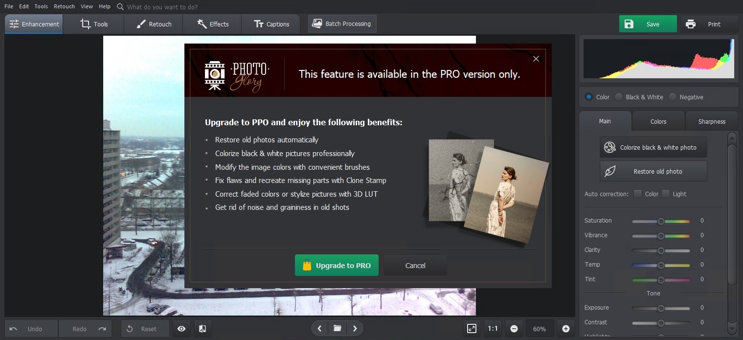Open the 60% zoom level box

540,329
